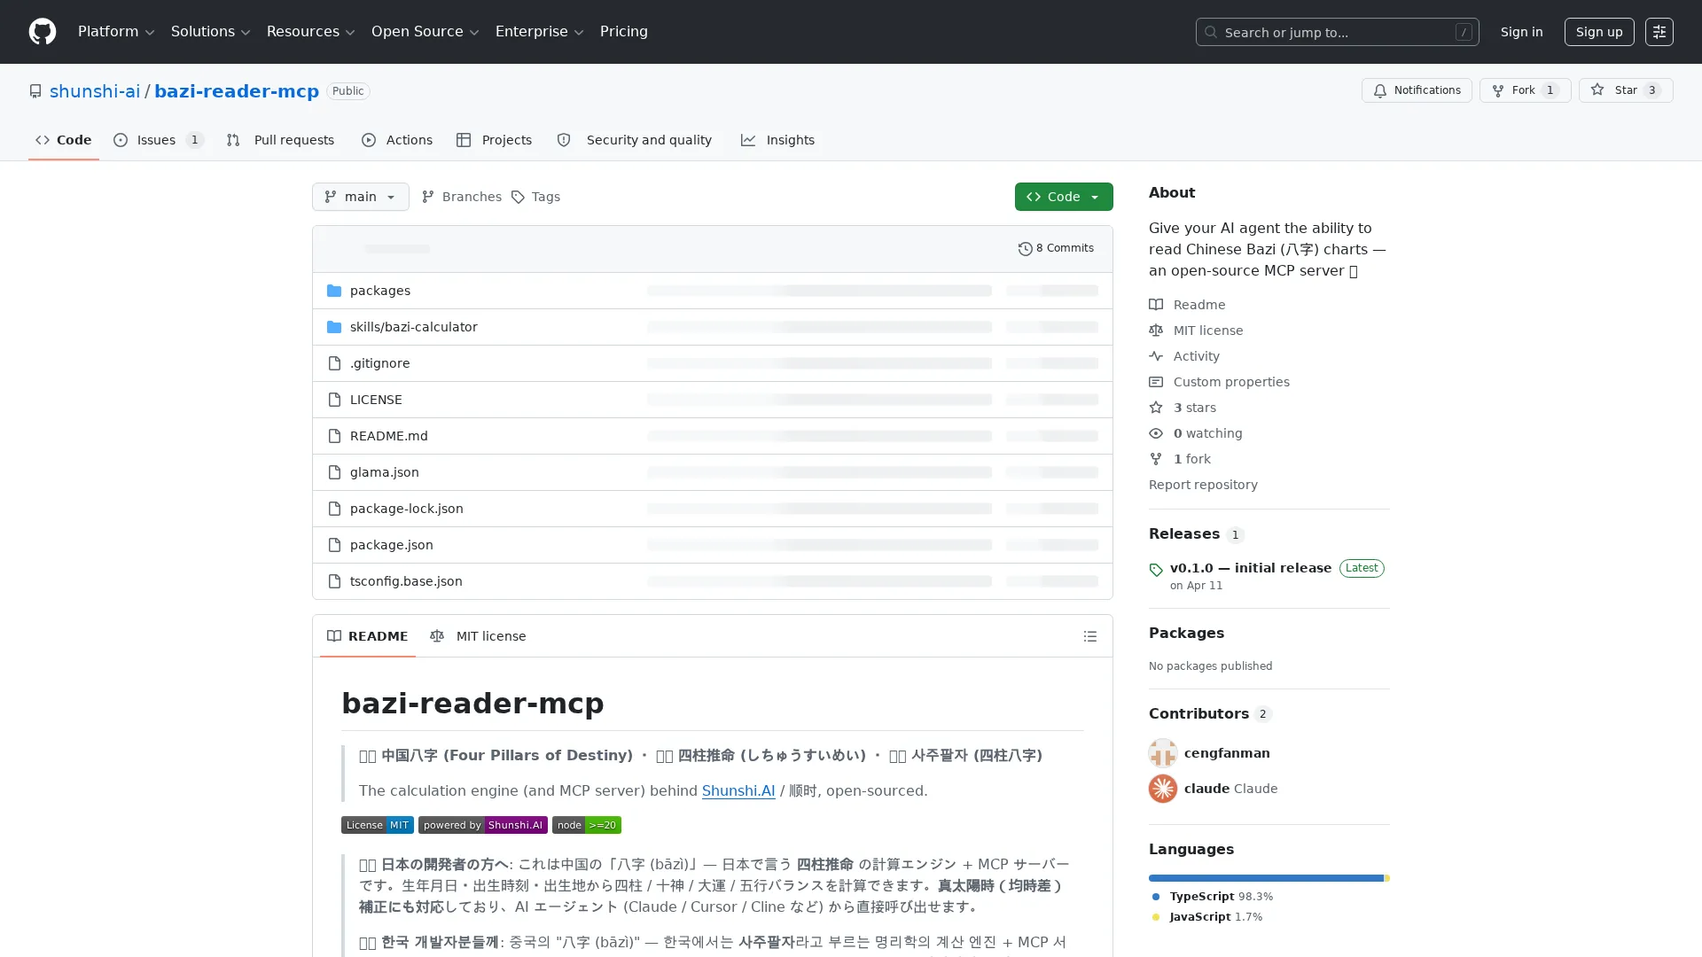Screen dimensions: 1702x957
Task: Click the Sign up button
Action: (x=1599, y=32)
